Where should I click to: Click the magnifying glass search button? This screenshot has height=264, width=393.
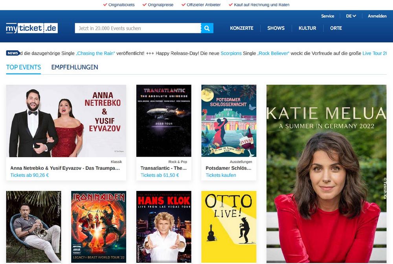[207, 28]
